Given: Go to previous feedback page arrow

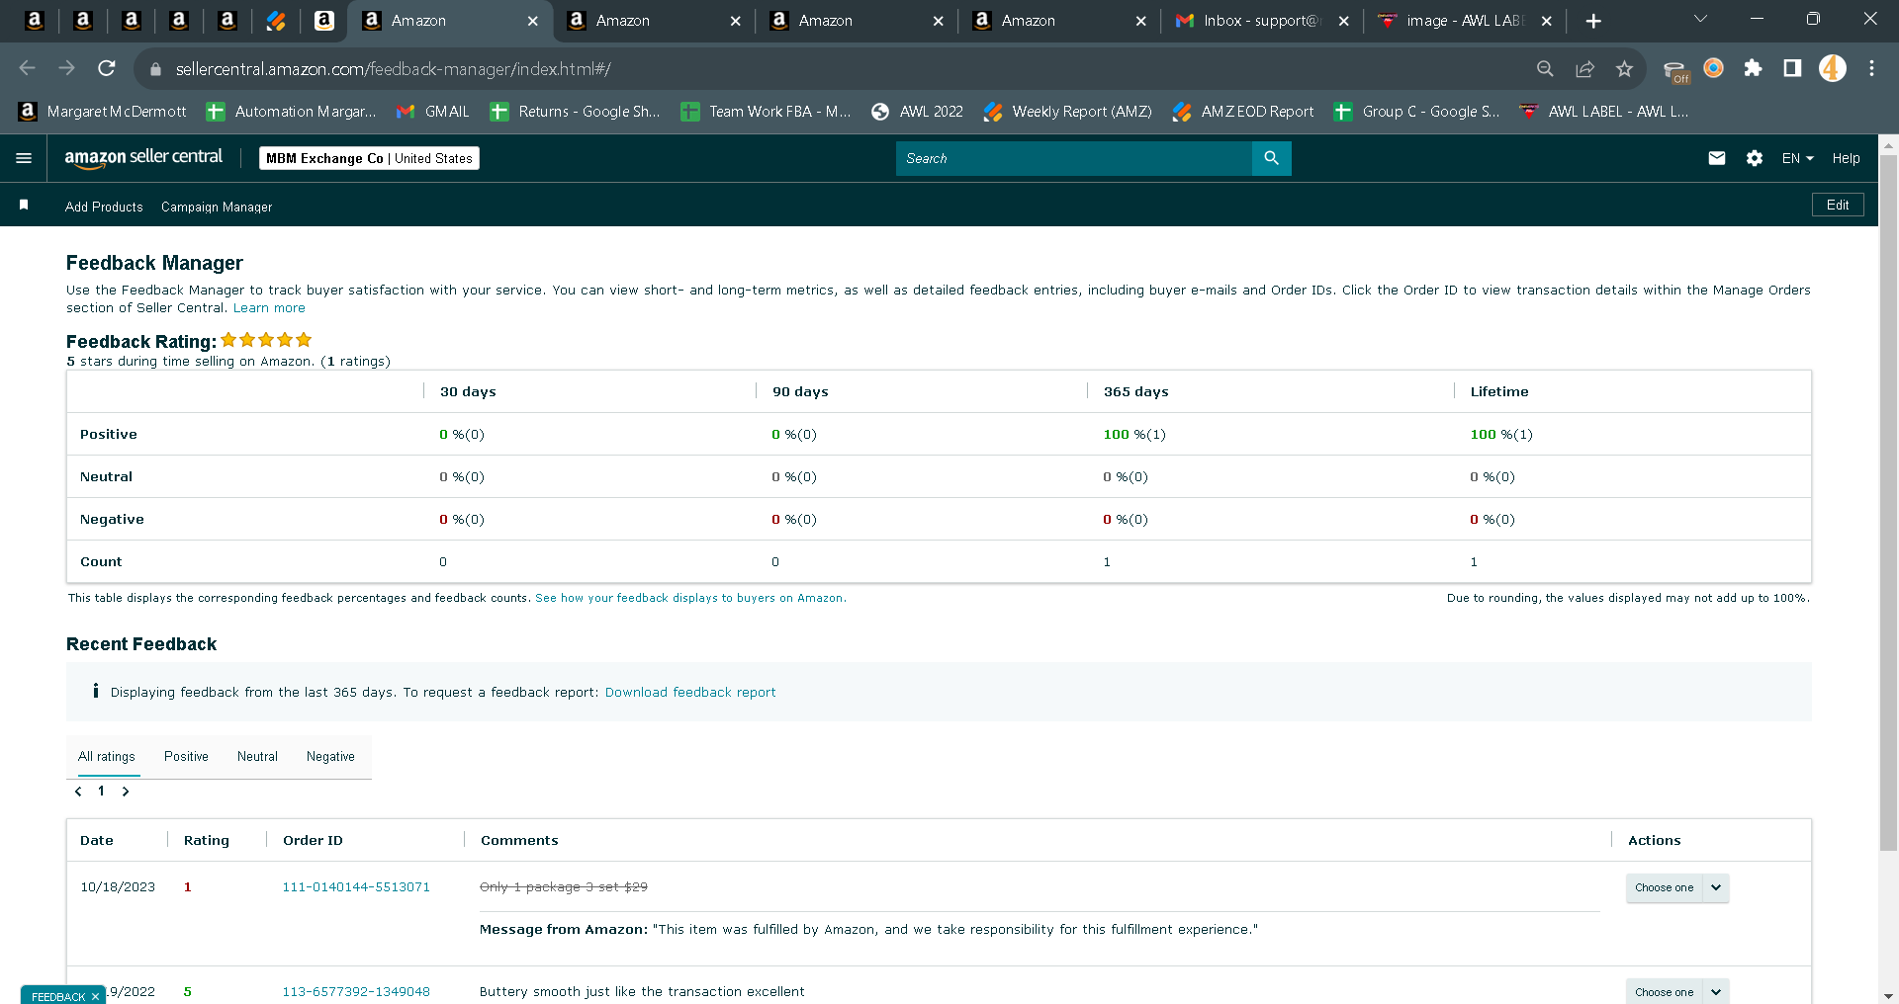Looking at the screenshot, I should click(x=78, y=792).
